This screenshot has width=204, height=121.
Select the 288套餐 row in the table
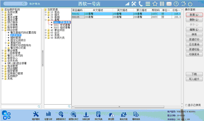click(x=126, y=17)
